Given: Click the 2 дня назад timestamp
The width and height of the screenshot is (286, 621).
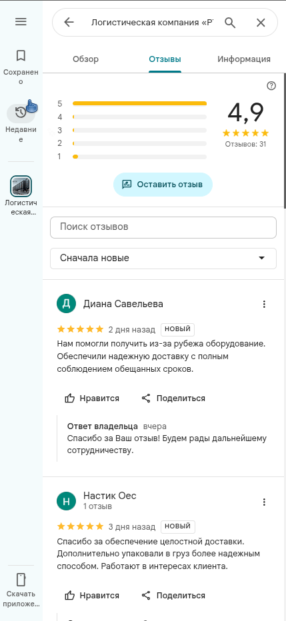Looking at the screenshot, I should tap(132, 330).
